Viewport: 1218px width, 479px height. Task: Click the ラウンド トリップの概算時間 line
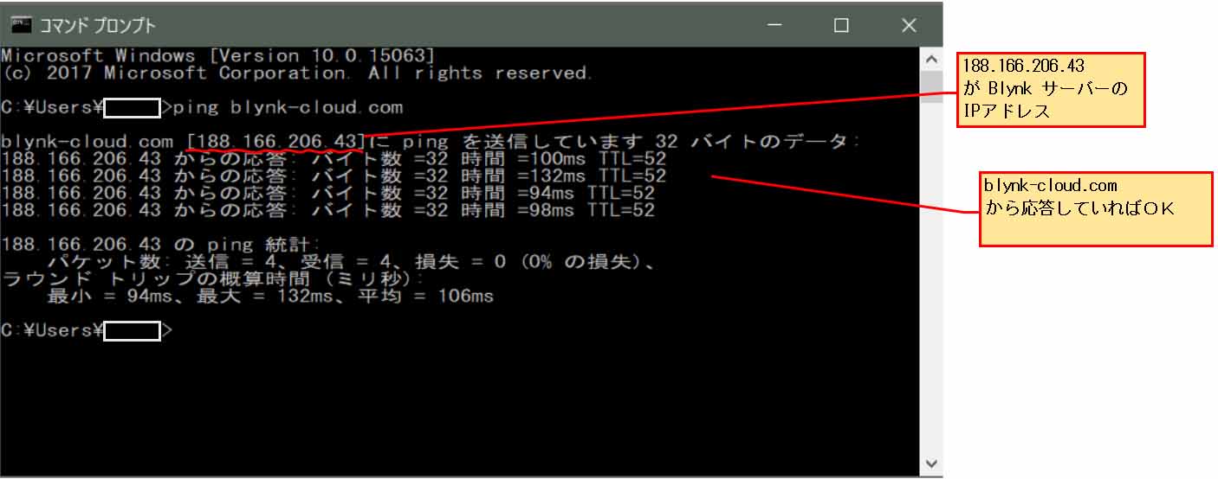pos(213,278)
